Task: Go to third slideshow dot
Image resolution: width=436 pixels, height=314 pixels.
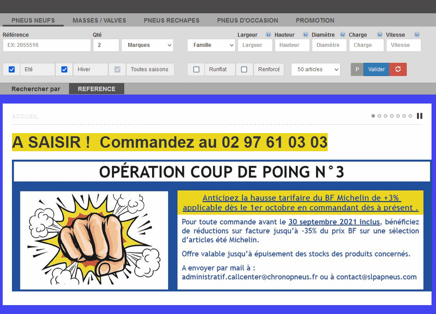Action: point(386,116)
